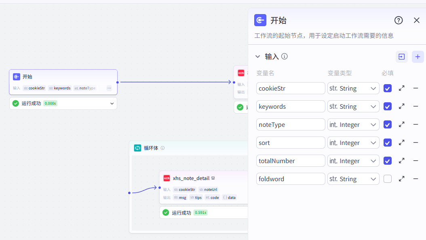This screenshot has width=426, height=240.
Task: Open the variable type dropdown for foldword
Action: pyautogui.click(x=353, y=179)
